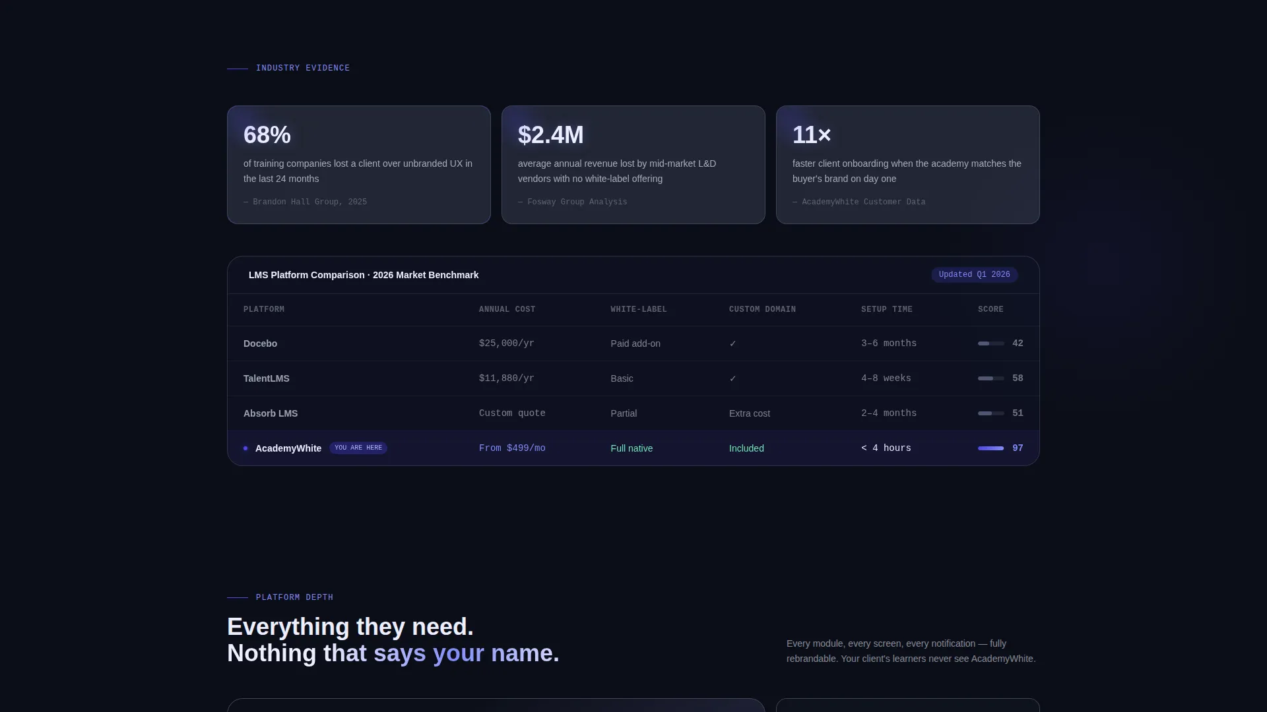Click the dot beside AcademyWhite row name
1267x712 pixels.
point(245,448)
